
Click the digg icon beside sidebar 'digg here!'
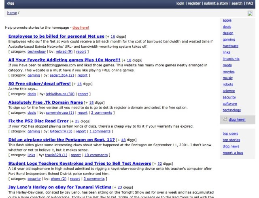click(x=225, y=119)
